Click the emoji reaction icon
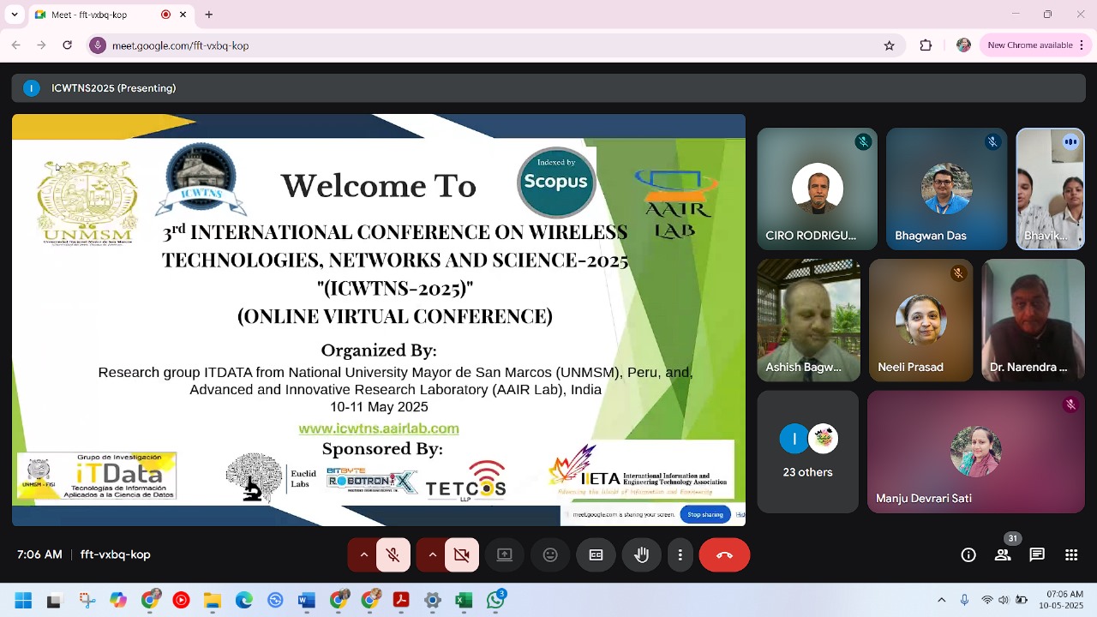1097x617 pixels. [550, 555]
